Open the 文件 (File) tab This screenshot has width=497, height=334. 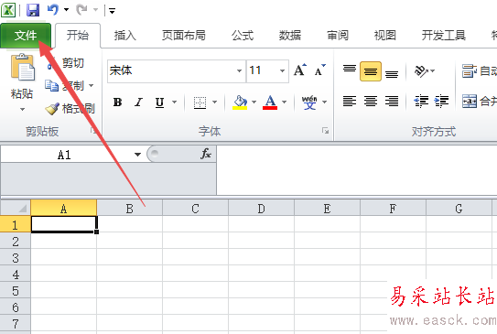point(26,36)
